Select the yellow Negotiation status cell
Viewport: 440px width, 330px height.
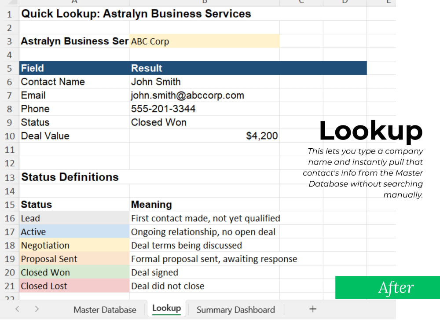[x=74, y=245]
